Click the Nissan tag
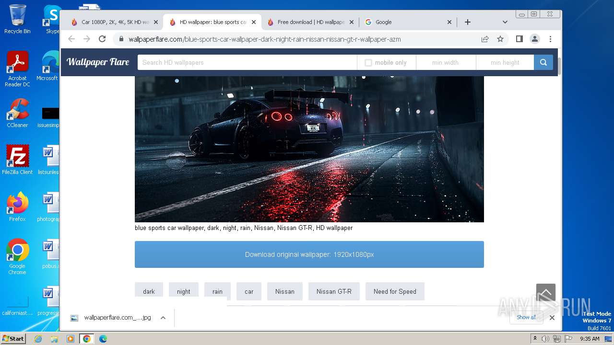Image resolution: width=614 pixels, height=345 pixels. tap(285, 291)
